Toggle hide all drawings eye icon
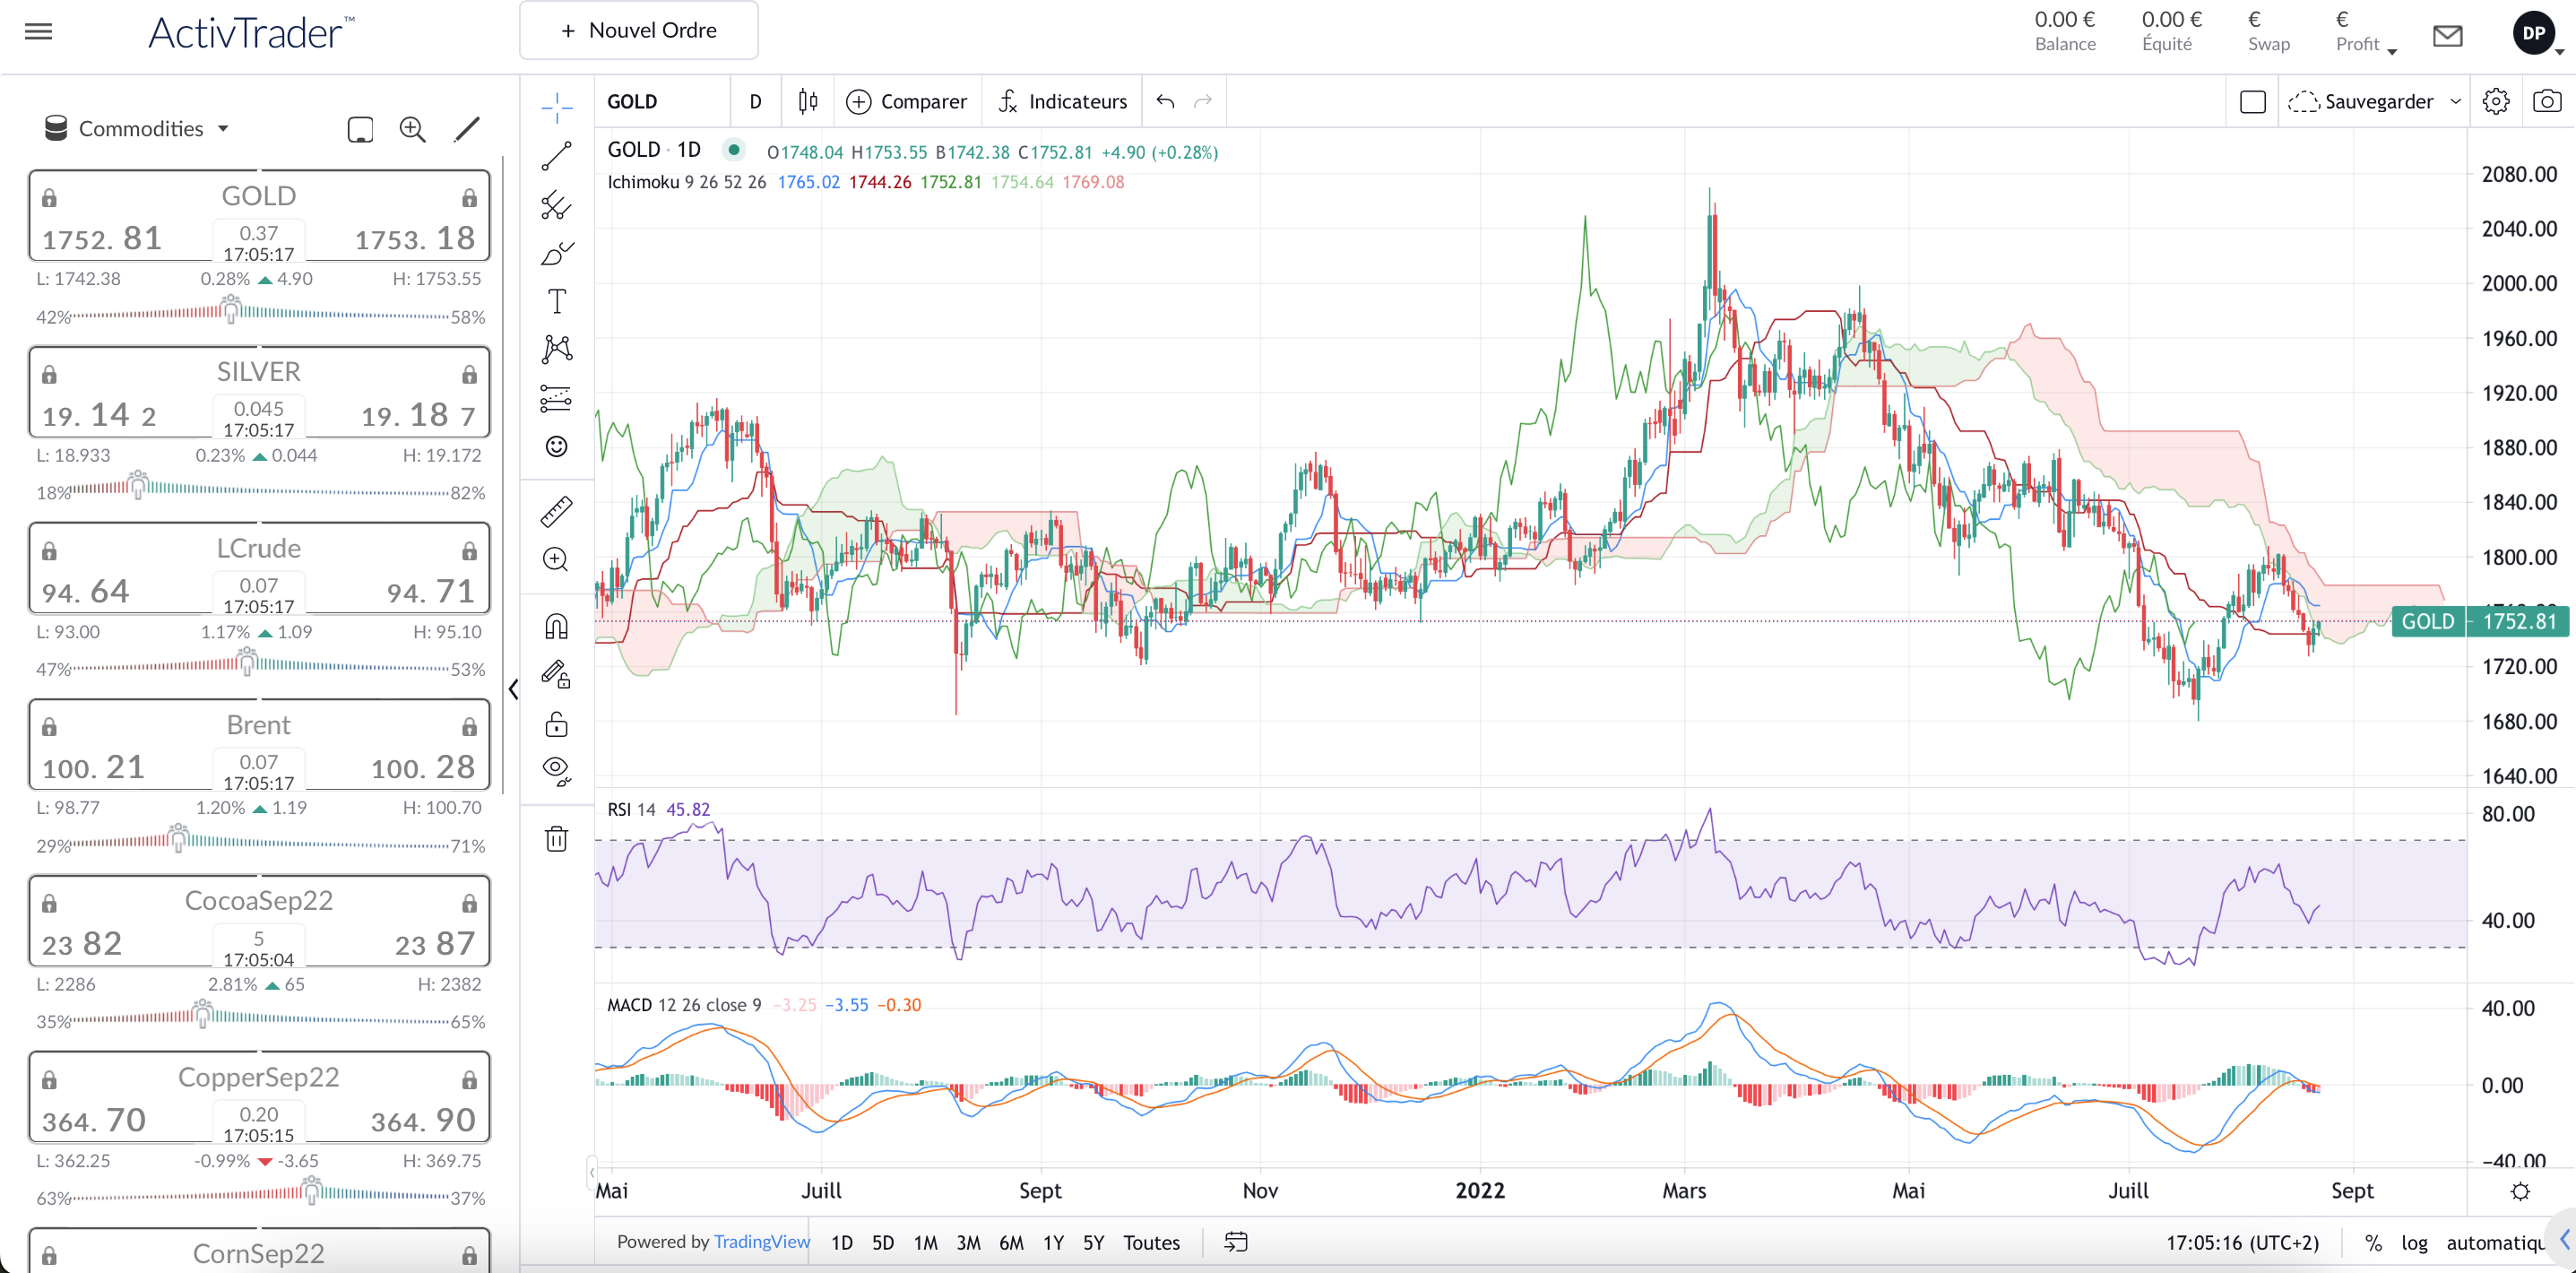This screenshot has height=1273, width=2576. point(557,771)
